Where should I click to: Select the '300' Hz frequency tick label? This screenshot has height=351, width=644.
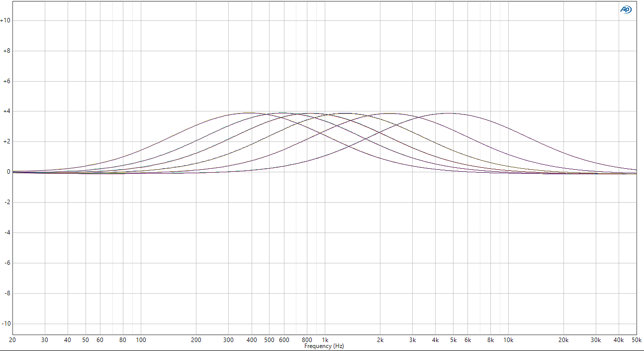[228, 340]
